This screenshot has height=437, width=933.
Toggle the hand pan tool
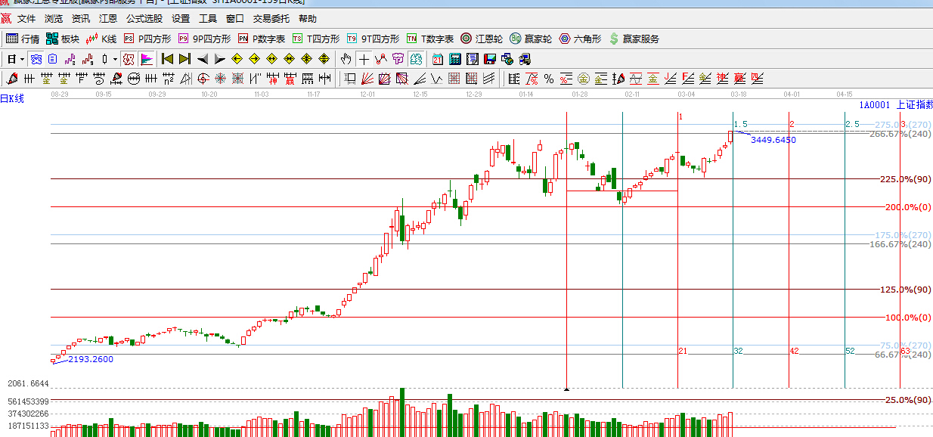[x=346, y=59]
